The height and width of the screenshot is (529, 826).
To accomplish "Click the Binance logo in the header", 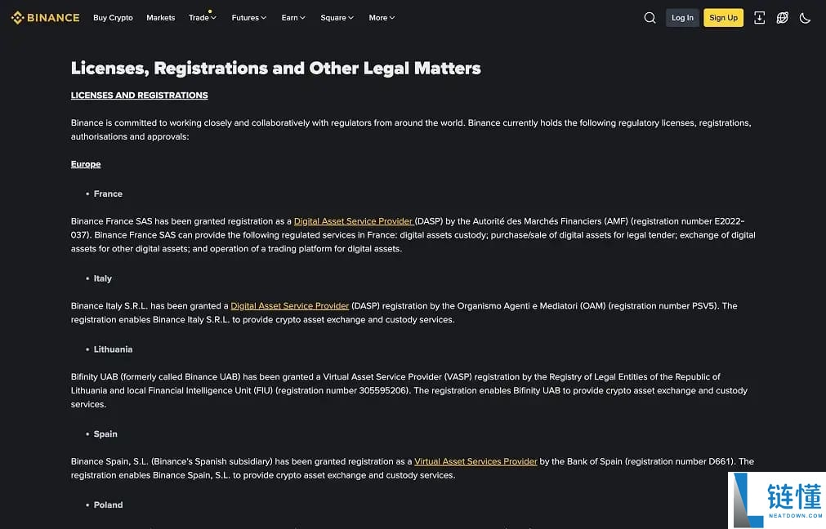I will coord(45,17).
